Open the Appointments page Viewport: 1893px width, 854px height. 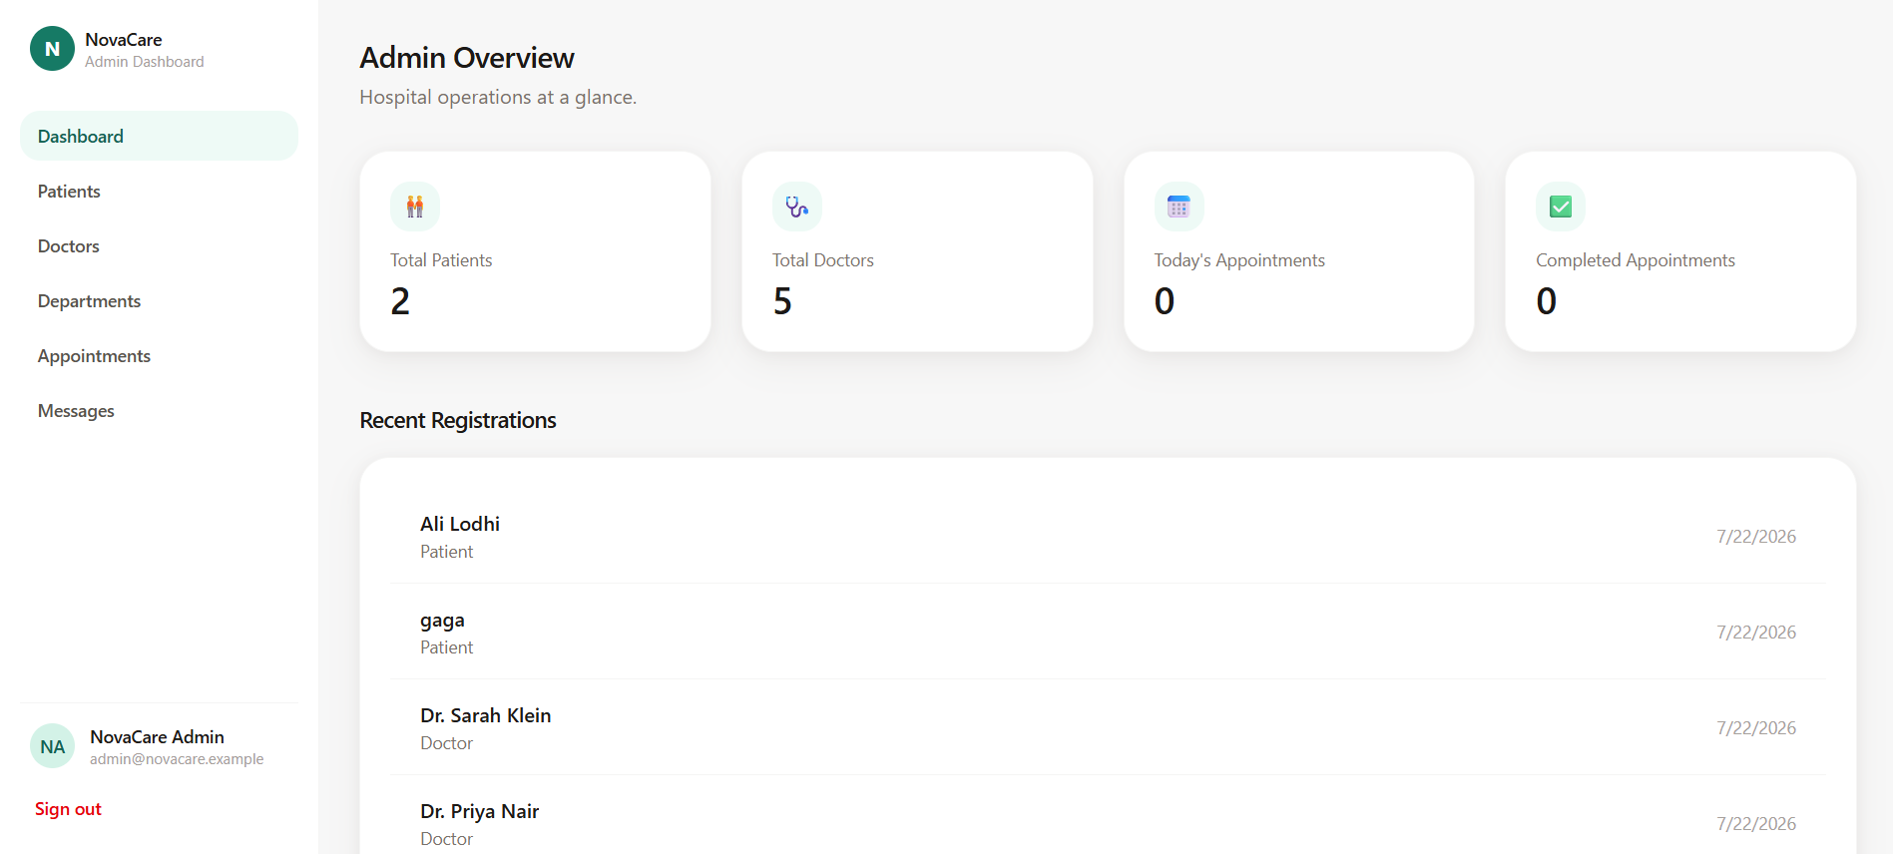tap(159, 355)
